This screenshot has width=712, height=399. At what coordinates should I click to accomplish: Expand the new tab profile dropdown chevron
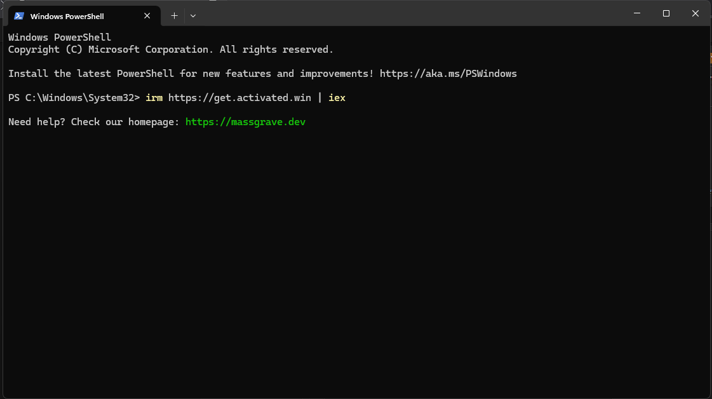(x=193, y=16)
